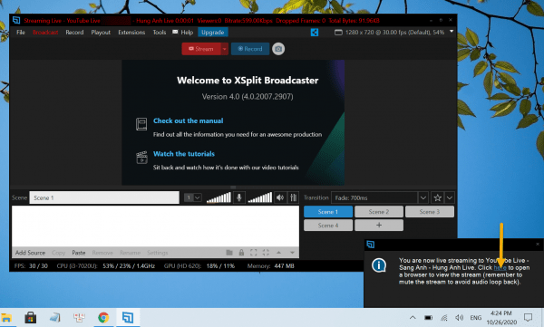Click Paste in sources toolbar
The height and width of the screenshot is (327, 544).
click(79, 253)
